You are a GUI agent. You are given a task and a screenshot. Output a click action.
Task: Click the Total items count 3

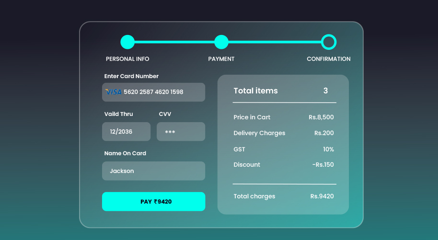[x=325, y=91]
